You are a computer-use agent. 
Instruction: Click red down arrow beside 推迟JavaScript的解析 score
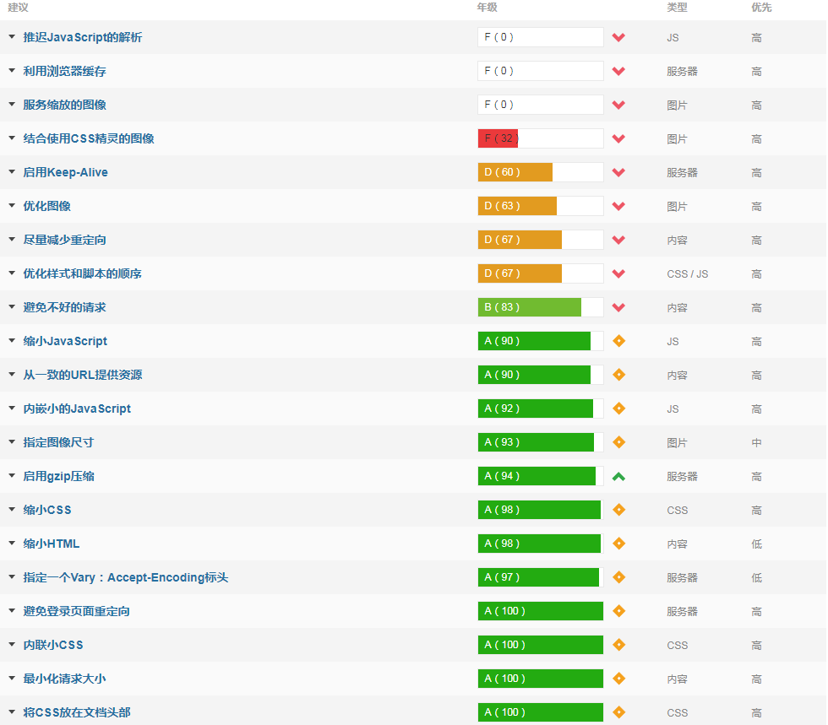618,37
